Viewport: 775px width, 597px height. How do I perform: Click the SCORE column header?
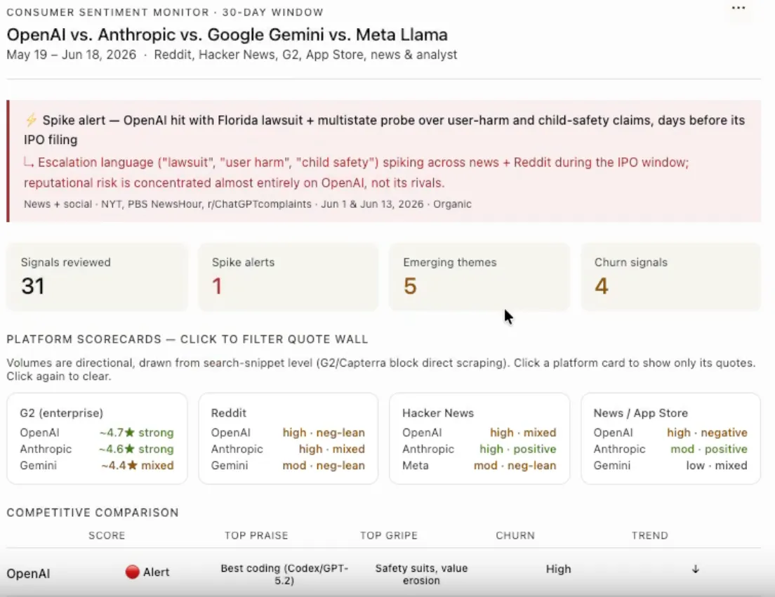click(107, 535)
